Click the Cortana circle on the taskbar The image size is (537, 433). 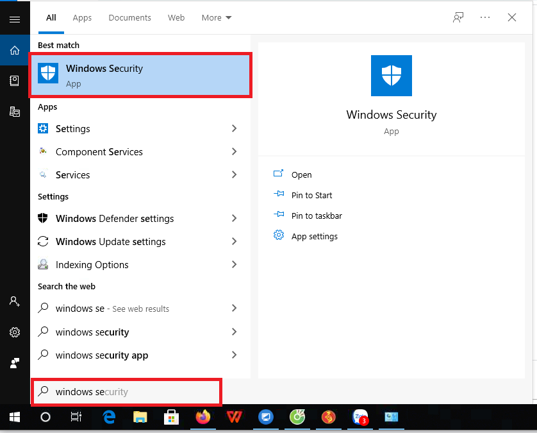pyautogui.click(x=45, y=417)
